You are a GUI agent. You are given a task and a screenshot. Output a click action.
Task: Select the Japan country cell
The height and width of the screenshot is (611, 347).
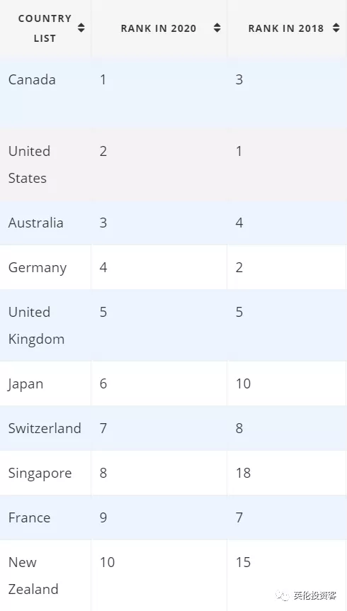[45, 383]
